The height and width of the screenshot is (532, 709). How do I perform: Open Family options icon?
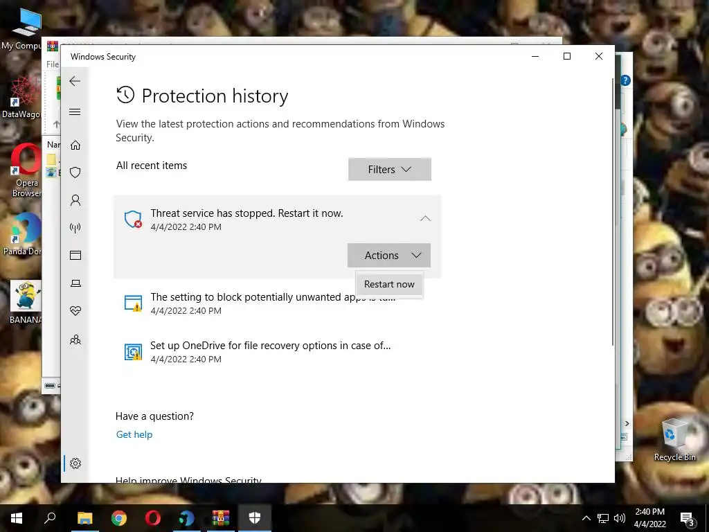[x=75, y=339]
